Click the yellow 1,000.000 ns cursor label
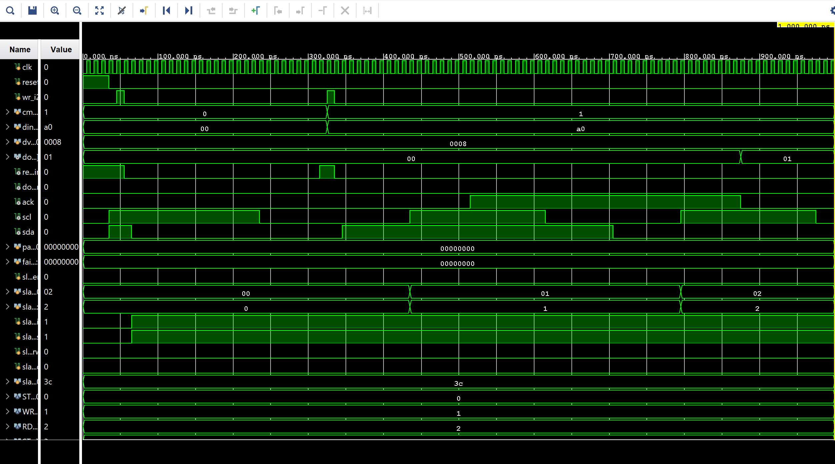 tap(805, 25)
